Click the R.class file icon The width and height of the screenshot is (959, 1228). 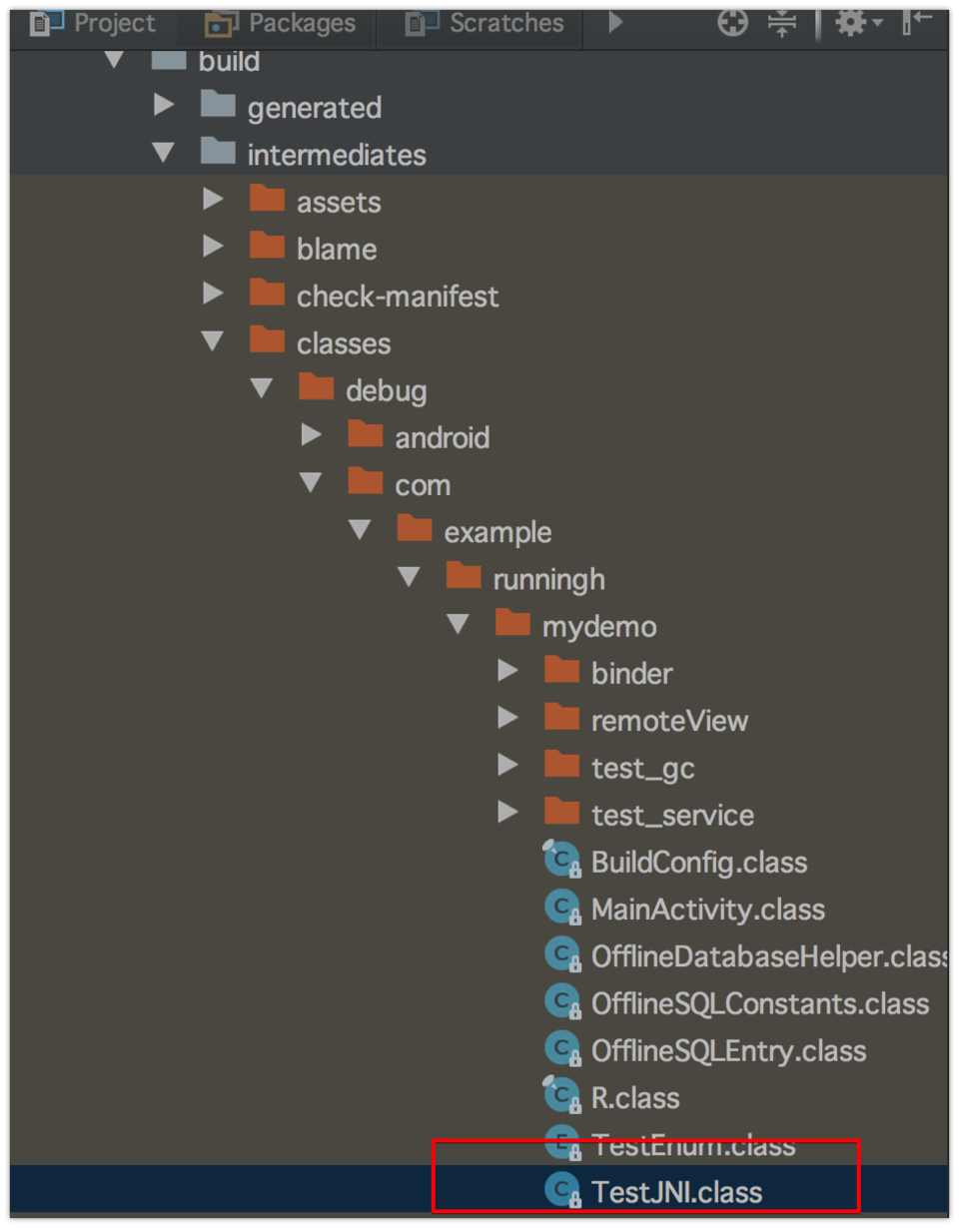coord(562,1096)
